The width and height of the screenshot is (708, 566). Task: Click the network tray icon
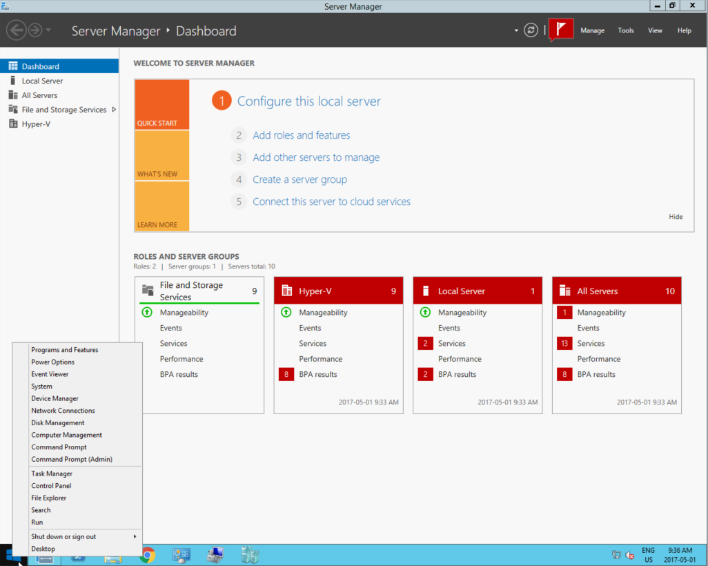coord(616,555)
